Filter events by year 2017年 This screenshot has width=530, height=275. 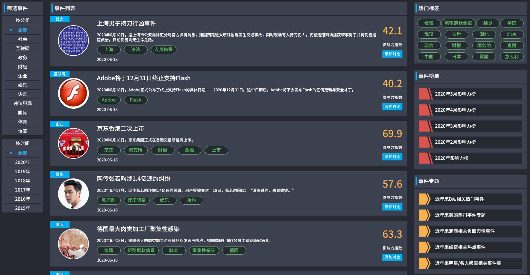pos(23,190)
